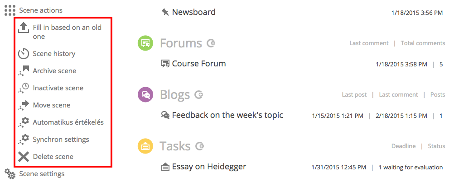454x182 pixels.
Task: Click the yellow Tasks circle icon
Action: click(x=145, y=146)
